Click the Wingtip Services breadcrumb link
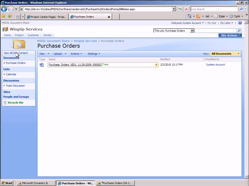The image size is (249, 186). pos(85,41)
